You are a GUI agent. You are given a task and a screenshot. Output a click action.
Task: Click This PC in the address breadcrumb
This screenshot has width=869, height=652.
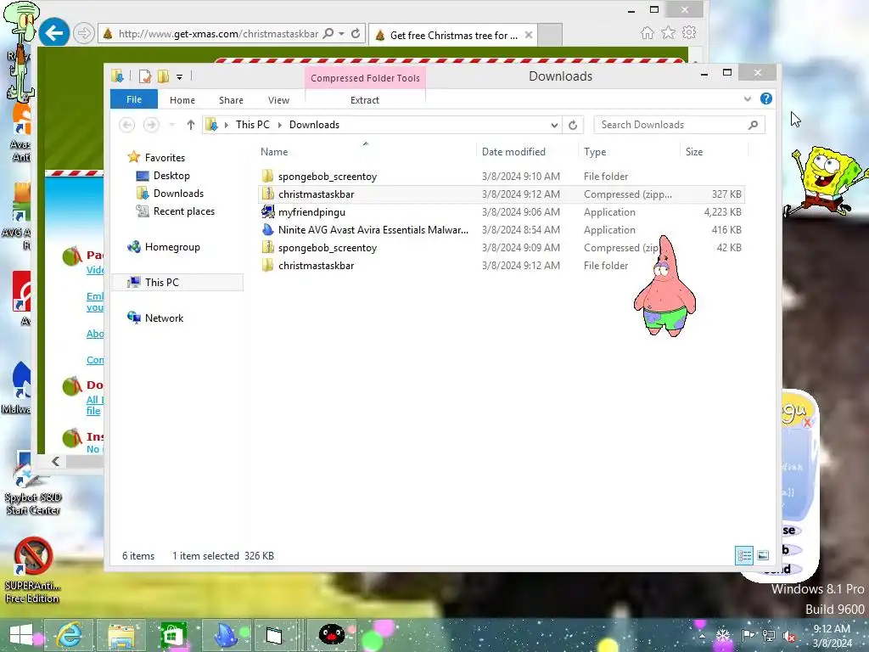253,125
